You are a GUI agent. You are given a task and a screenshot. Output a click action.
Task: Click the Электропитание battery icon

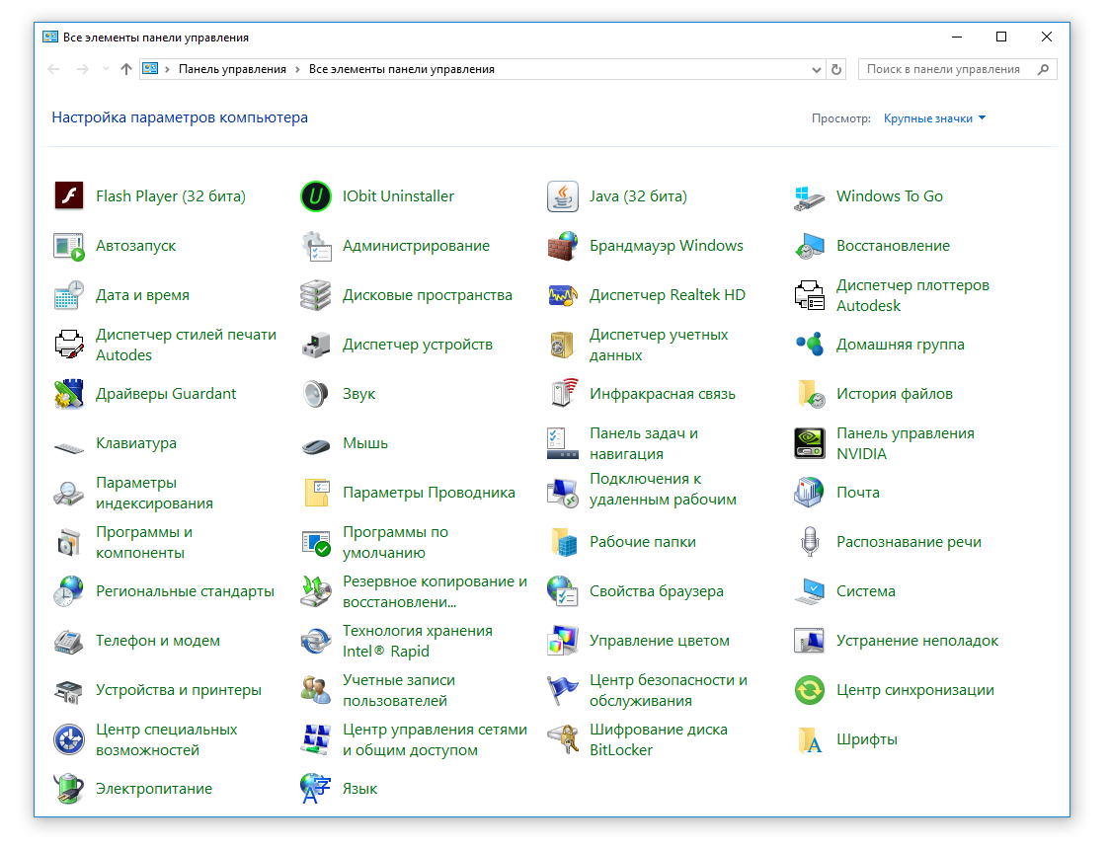pos(69,789)
